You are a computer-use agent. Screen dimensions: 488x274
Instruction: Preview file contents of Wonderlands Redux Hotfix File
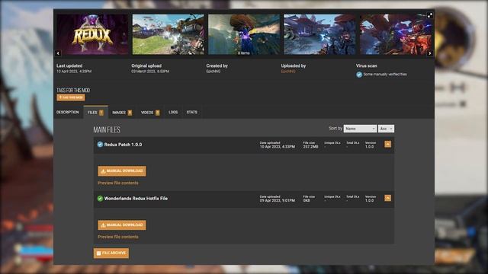118,237
